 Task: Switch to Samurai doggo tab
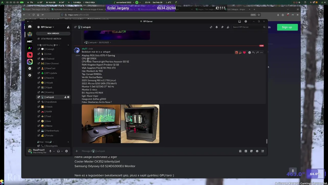click(x=93, y=9)
